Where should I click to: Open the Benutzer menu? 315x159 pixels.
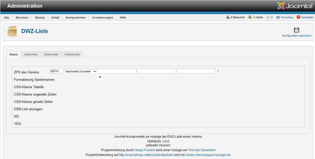pos(22,18)
